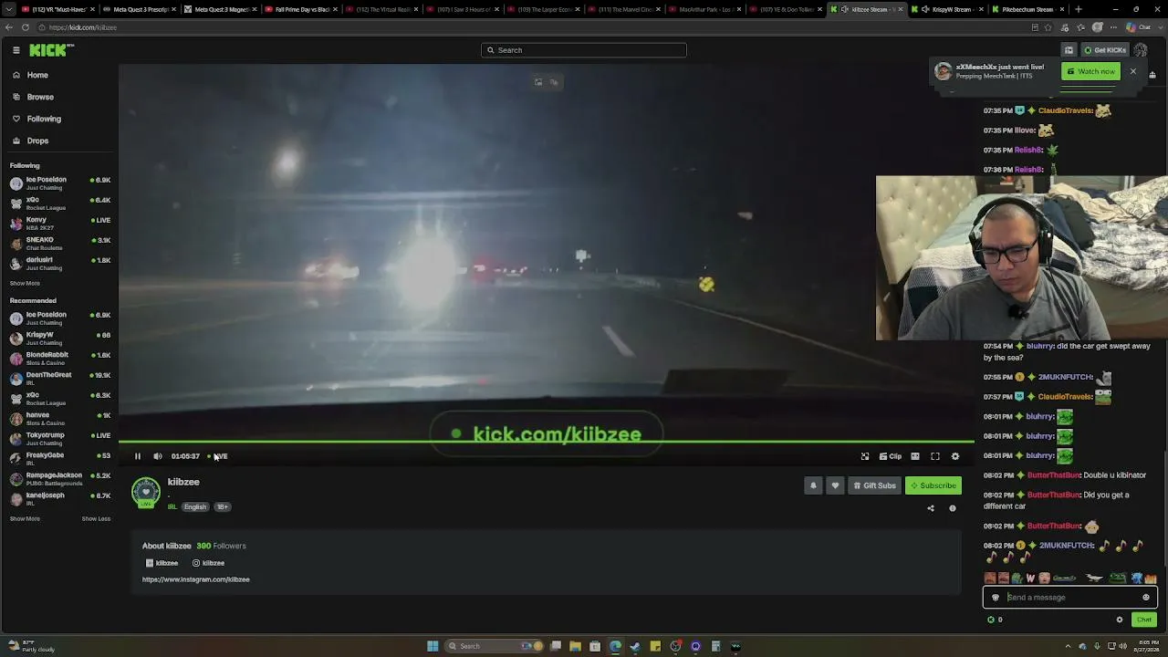
Task: Jump to LIVE on the player
Action: click(x=219, y=456)
